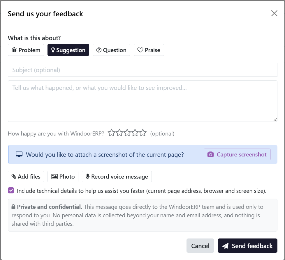Choose the Suggestion lightbulb option
The height and width of the screenshot is (260, 285).
click(68, 50)
